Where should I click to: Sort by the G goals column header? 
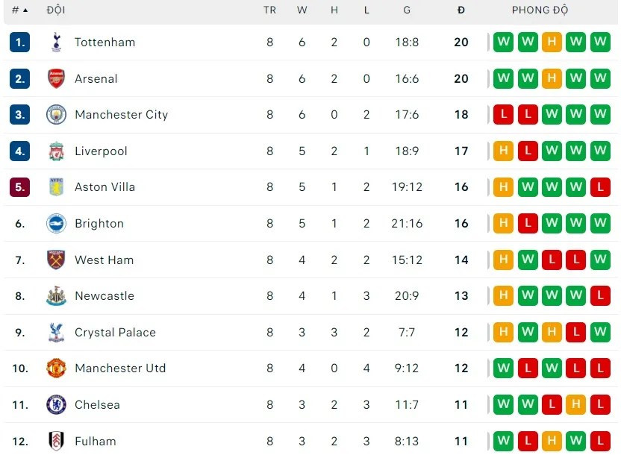(407, 10)
